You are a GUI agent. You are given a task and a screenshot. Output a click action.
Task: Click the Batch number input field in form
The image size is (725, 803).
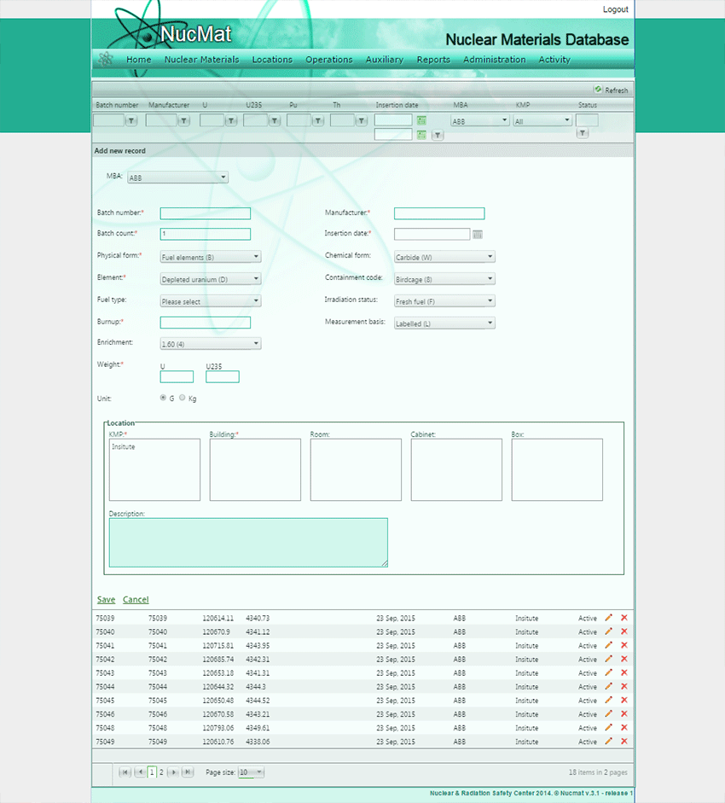205,213
